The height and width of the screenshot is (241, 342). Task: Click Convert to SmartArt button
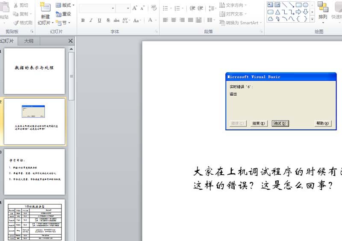[x=241, y=23]
